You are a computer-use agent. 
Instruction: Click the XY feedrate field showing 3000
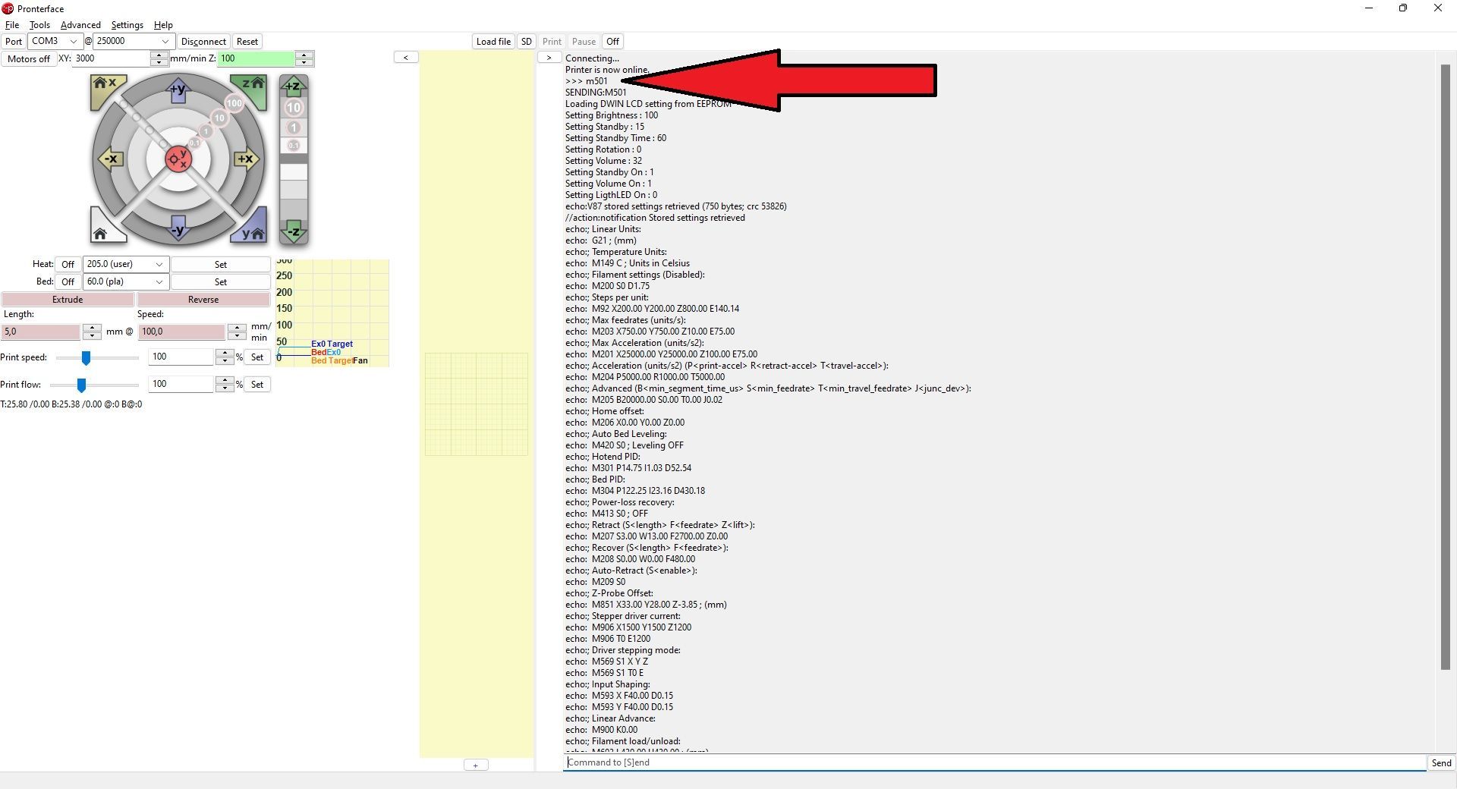tap(112, 58)
